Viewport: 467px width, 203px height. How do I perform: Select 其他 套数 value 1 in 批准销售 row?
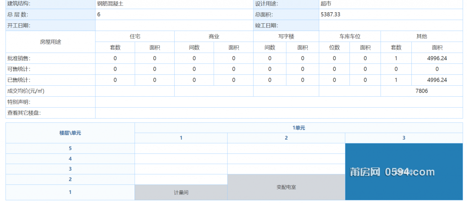point(396,58)
